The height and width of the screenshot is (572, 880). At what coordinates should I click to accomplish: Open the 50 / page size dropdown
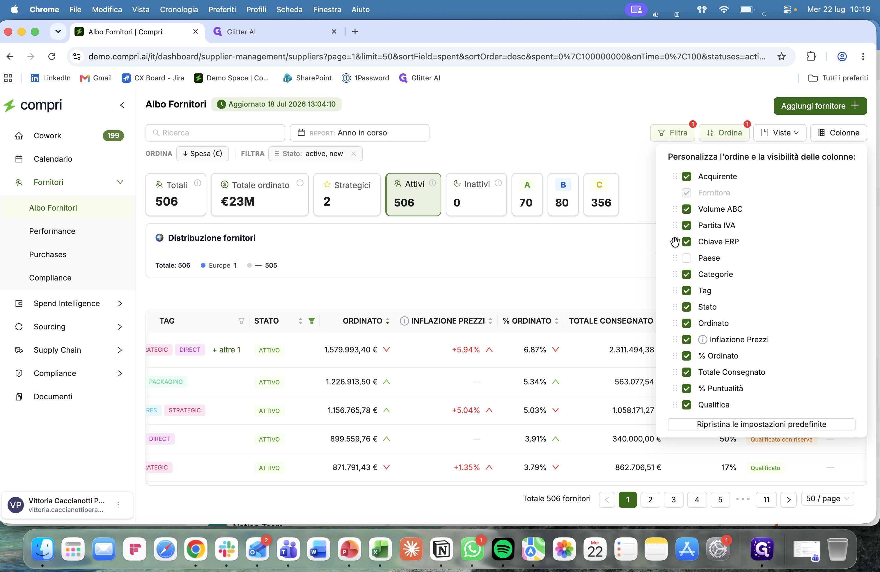[x=828, y=499]
